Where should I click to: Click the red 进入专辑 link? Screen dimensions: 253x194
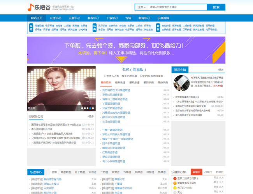click(218, 86)
